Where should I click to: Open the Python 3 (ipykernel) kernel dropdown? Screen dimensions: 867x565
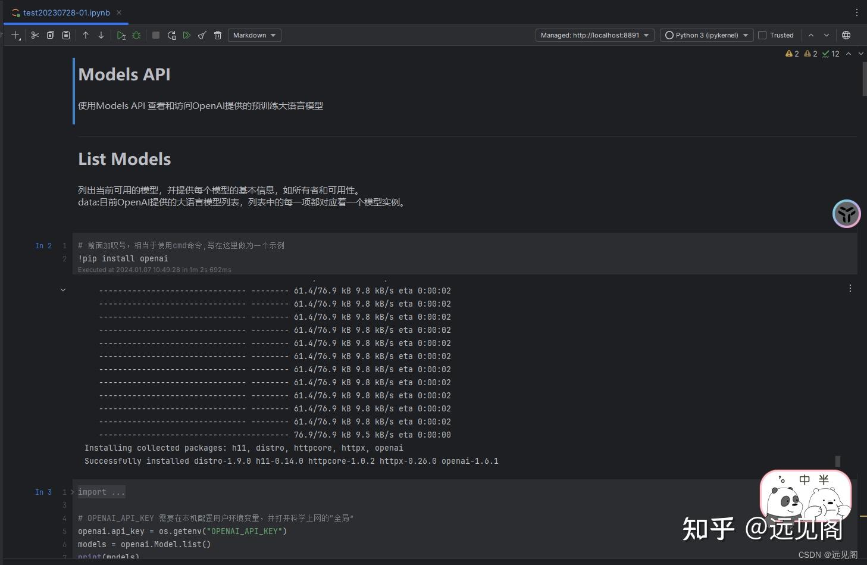(706, 35)
